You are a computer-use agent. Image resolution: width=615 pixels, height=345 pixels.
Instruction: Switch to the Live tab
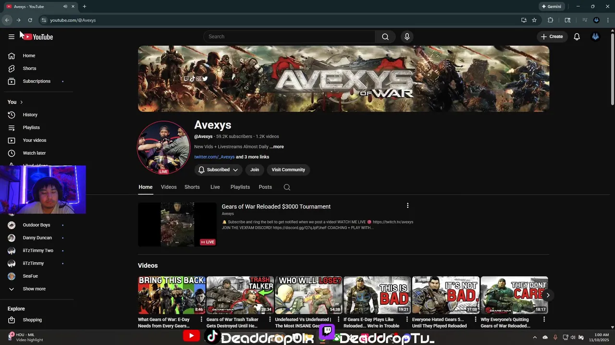(x=215, y=187)
